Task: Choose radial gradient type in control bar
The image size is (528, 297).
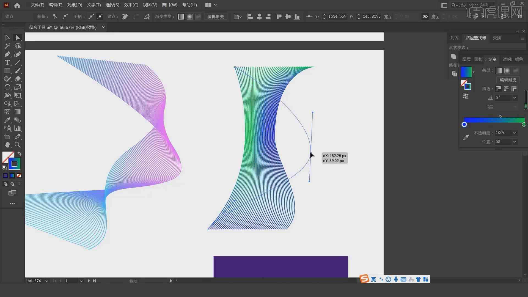Action: [189, 16]
